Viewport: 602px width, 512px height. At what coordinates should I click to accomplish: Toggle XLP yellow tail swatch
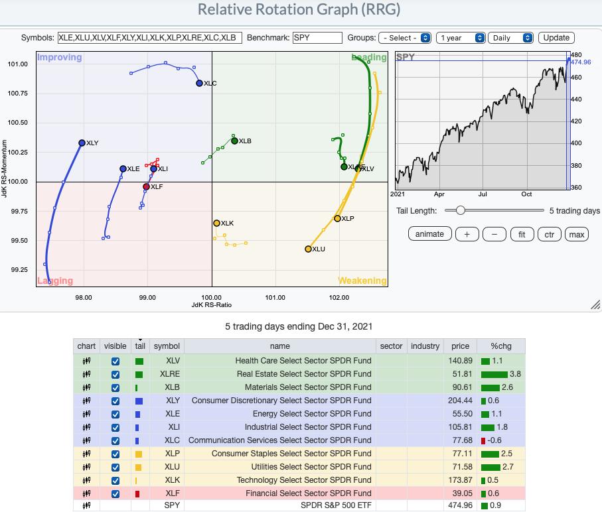pos(139,454)
